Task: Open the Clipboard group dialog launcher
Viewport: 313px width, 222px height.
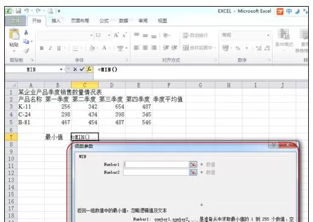Action: tap(32, 60)
